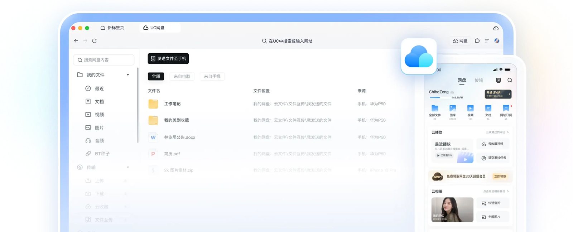Click the Word icon of 林业局公告.docx
This screenshot has height=232, width=573.
click(x=153, y=137)
